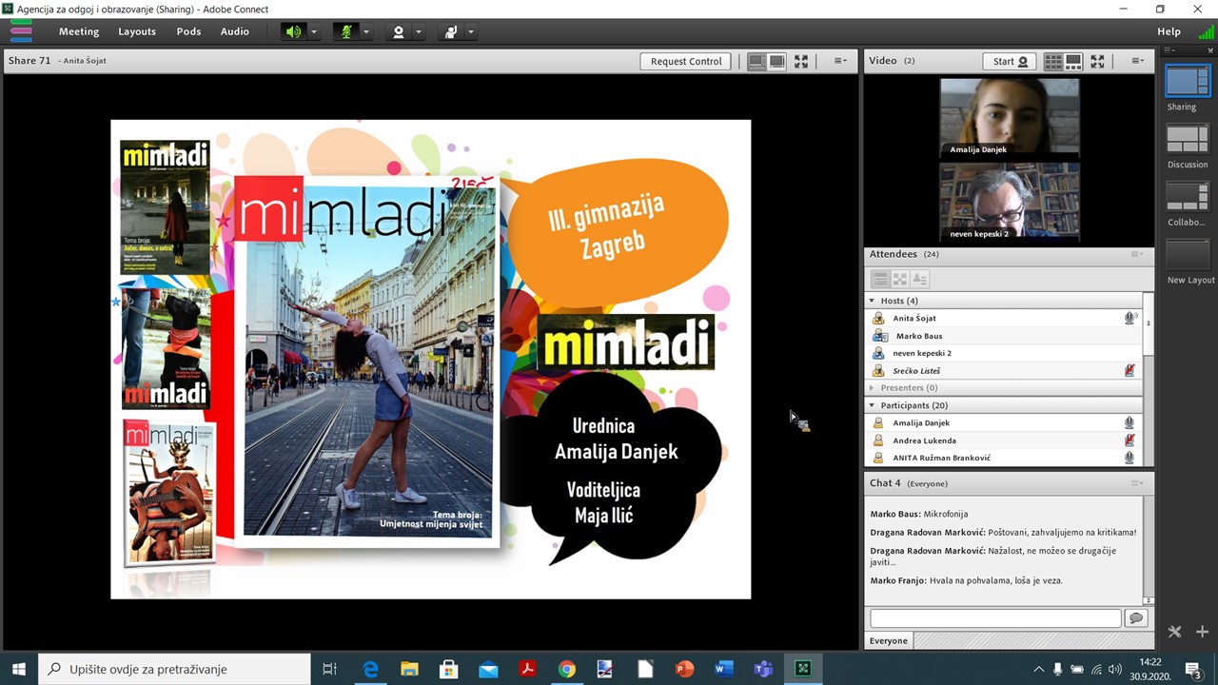This screenshot has width=1218, height=685.
Task: Switch to the Sharing layout
Action: tap(1187, 82)
